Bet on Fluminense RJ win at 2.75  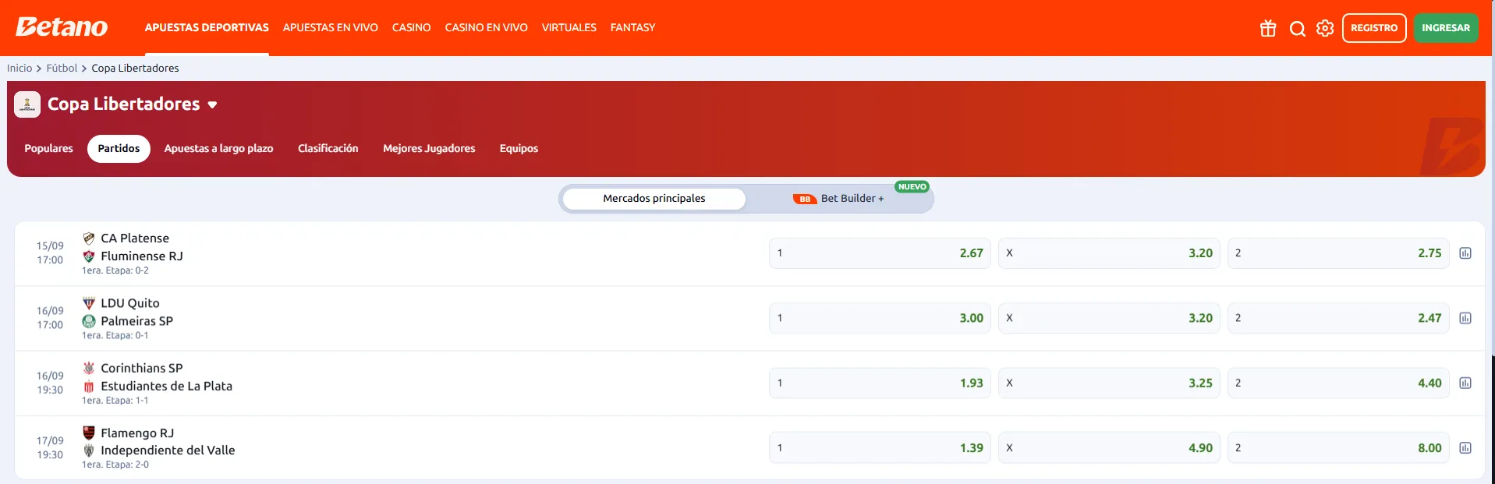click(1338, 253)
